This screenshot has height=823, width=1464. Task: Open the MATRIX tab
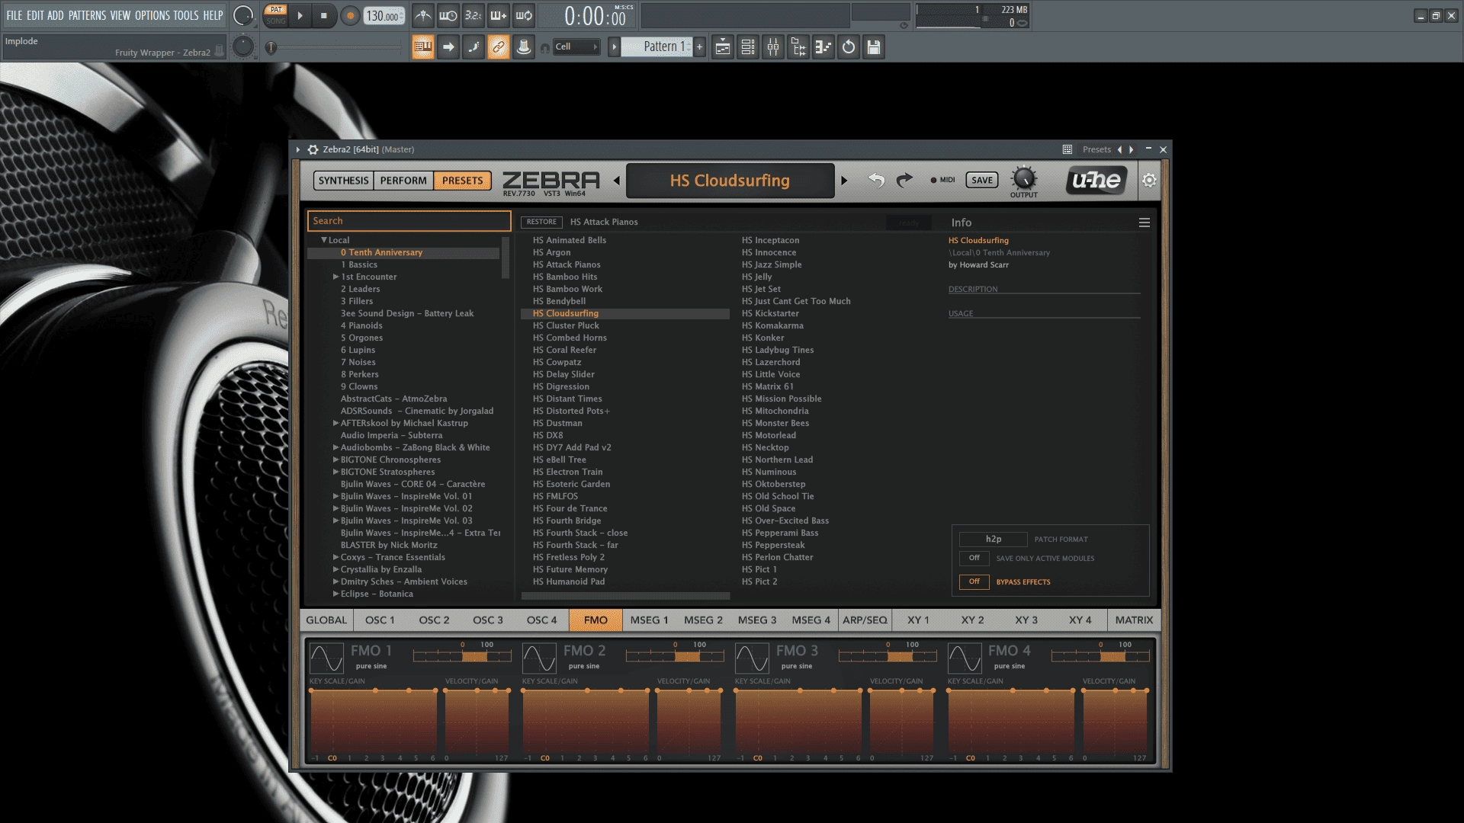point(1134,620)
